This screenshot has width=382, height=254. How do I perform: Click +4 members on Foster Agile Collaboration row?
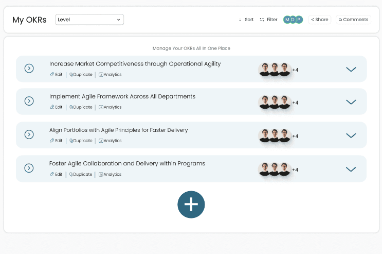295,170
